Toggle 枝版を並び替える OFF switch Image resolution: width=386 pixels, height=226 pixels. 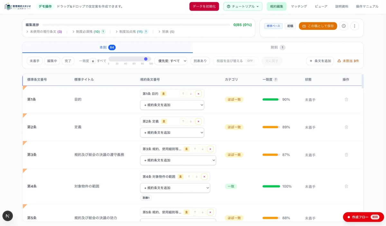tap(250, 61)
